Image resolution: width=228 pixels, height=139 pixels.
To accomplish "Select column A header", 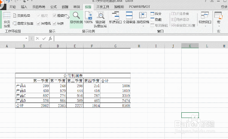I will point(7,46).
